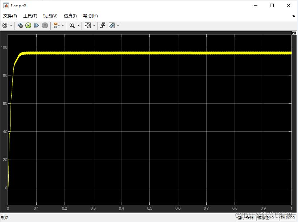Click the stop simulation button
298x222 pixels.
pyautogui.click(x=45, y=25)
